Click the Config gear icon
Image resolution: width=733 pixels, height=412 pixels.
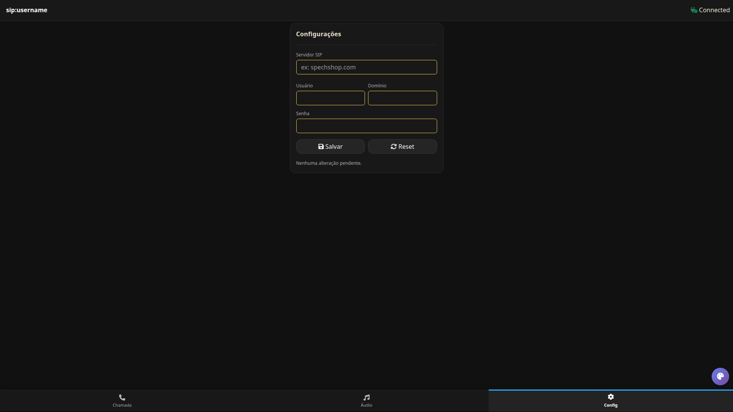coord(610,397)
